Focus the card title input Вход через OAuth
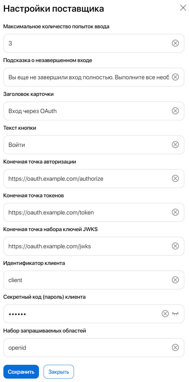This screenshot has height=382, width=189. point(77,111)
